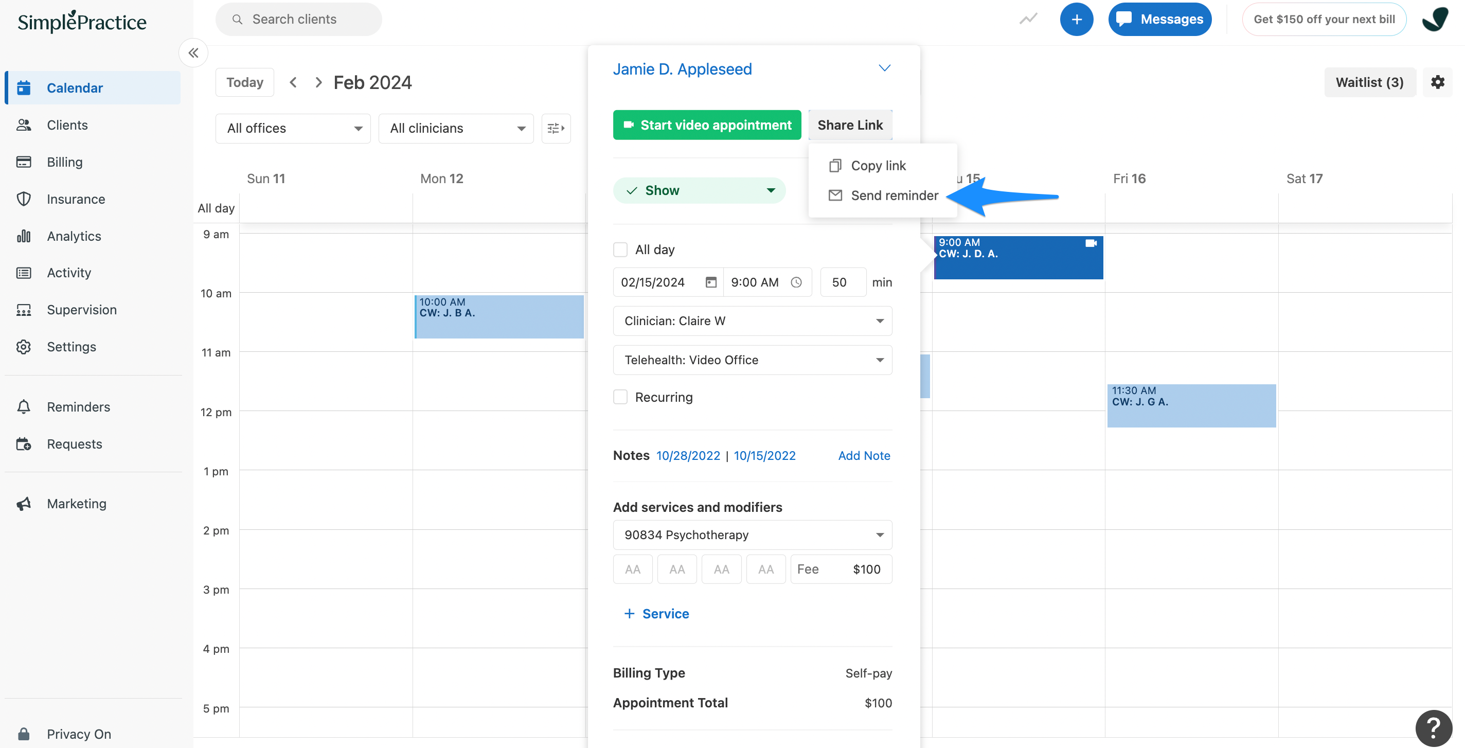The height and width of the screenshot is (748, 1465).
Task: Open the blue plus create button
Action: [1076, 20]
